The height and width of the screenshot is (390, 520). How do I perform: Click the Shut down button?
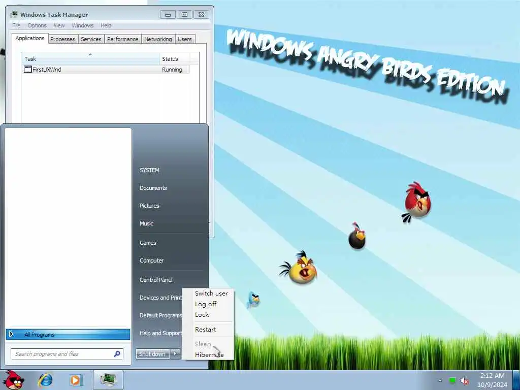coord(152,354)
